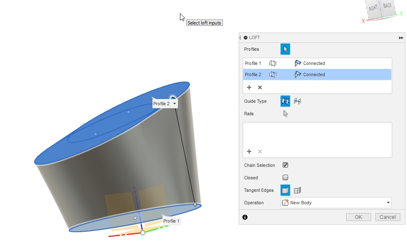407x248 pixels.
Task: Select the merged Tangent Edges option
Action: click(285, 190)
